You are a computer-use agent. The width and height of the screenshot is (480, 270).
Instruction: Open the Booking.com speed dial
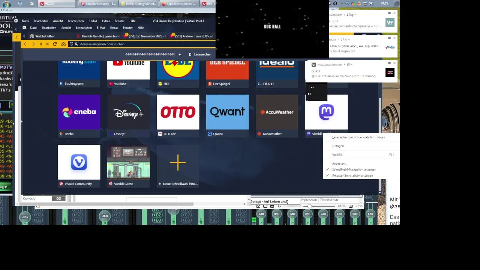tap(79, 73)
